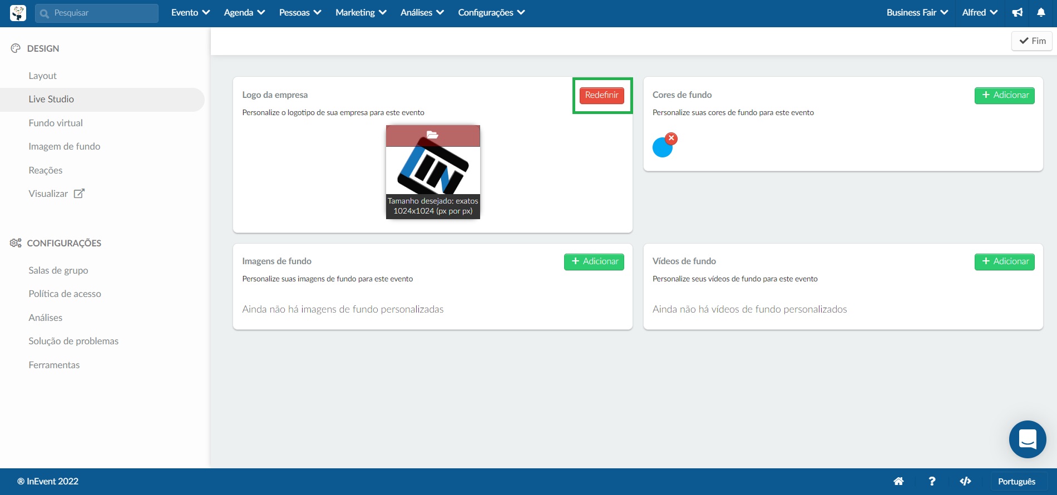Click the CONFIGURAÇÕES section header
This screenshot has width=1057, height=495.
point(64,243)
